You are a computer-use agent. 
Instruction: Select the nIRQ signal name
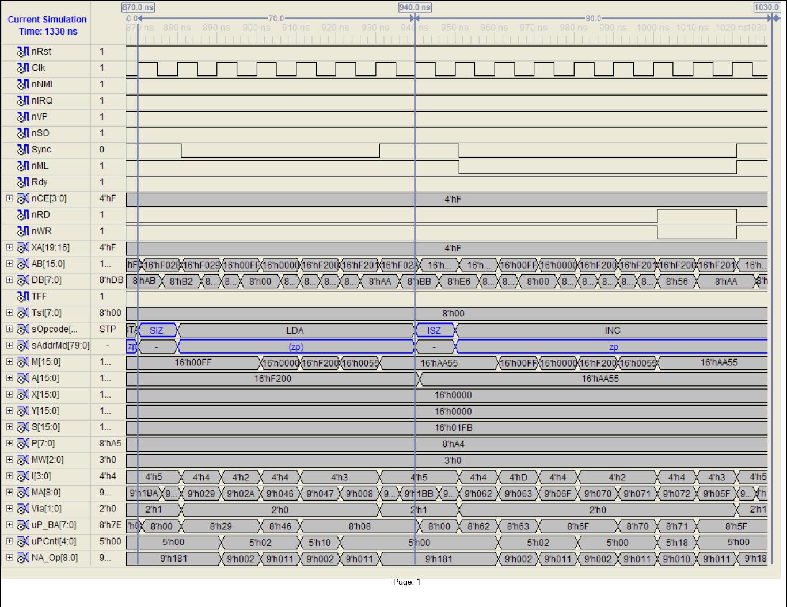click(x=41, y=101)
